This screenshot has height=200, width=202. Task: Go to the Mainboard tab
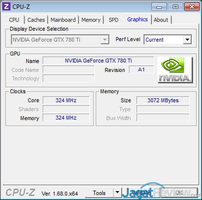coord(63,20)
